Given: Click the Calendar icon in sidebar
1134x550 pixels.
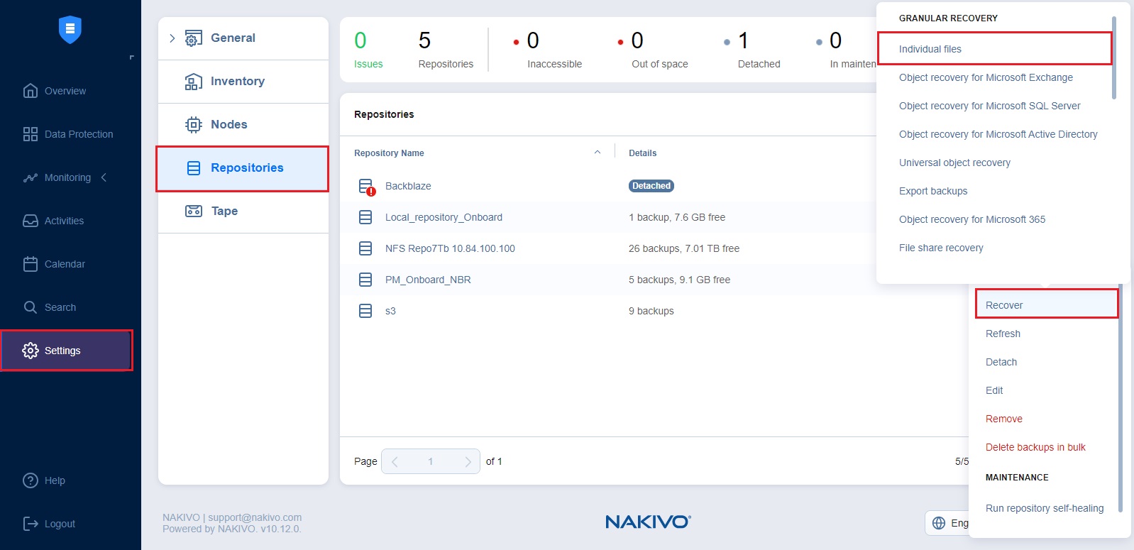Looking at the screenshot, I should (30, 264).
